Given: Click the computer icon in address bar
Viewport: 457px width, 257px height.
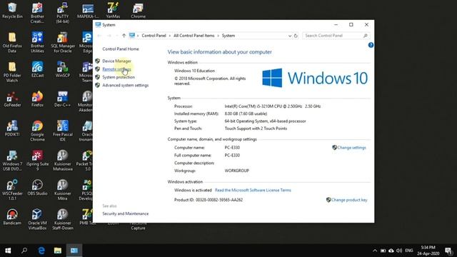Looking at the screenshot, I should click(132, 36).
